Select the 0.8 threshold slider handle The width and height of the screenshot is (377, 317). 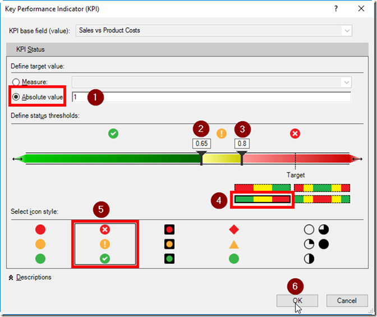242,158
